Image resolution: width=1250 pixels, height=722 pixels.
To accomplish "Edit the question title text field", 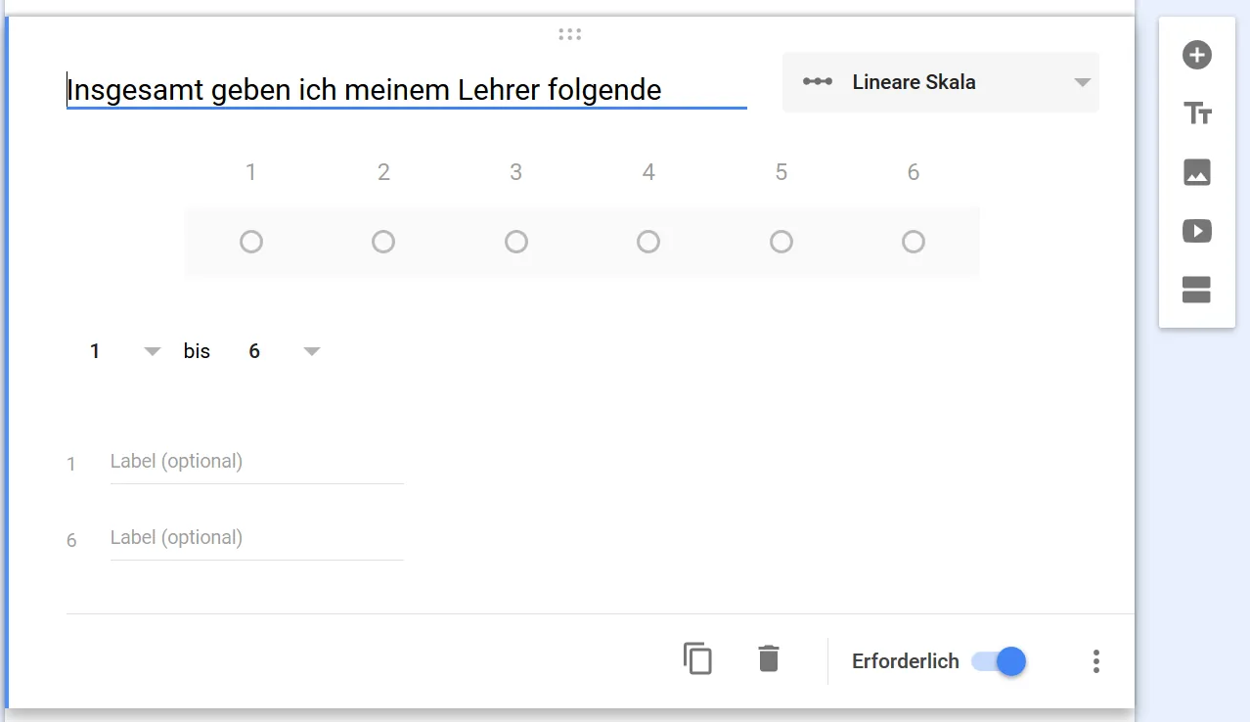I will (406, 90).
